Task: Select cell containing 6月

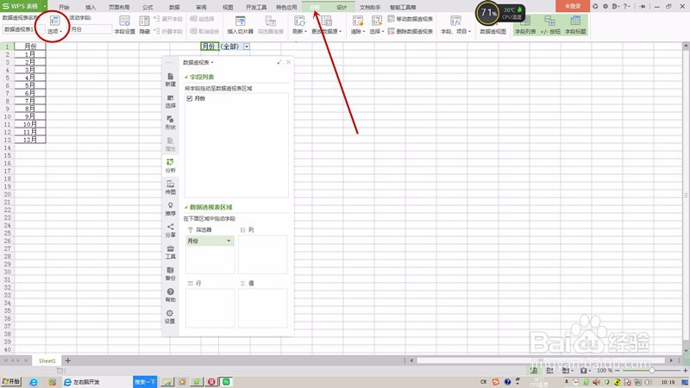Action: 30,93
